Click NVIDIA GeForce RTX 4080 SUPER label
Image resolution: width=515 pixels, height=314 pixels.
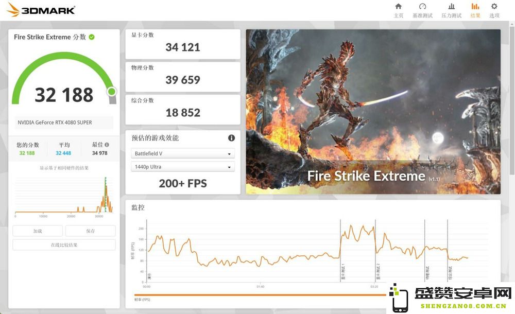tap(55, 123)
